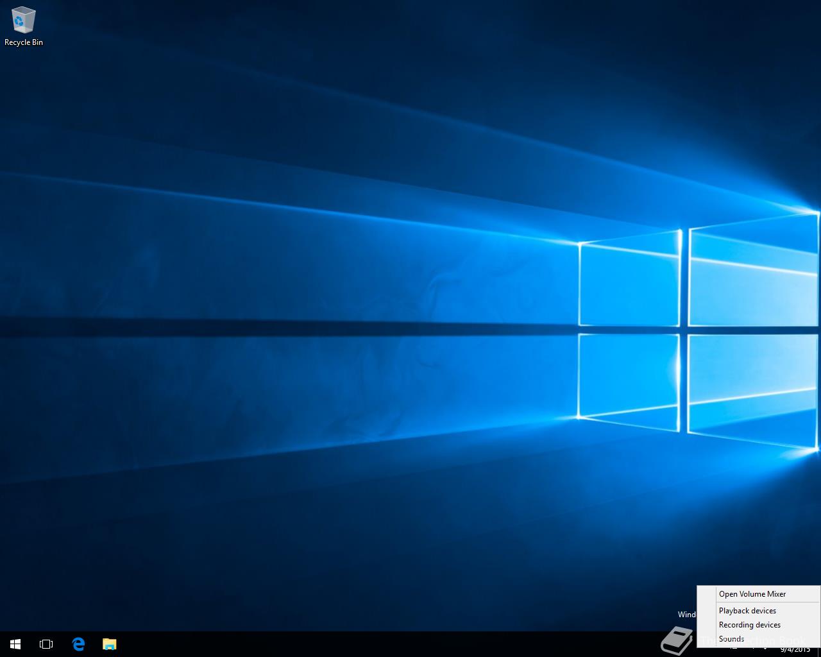Open Task View from the taskbar

coord(46,644)
